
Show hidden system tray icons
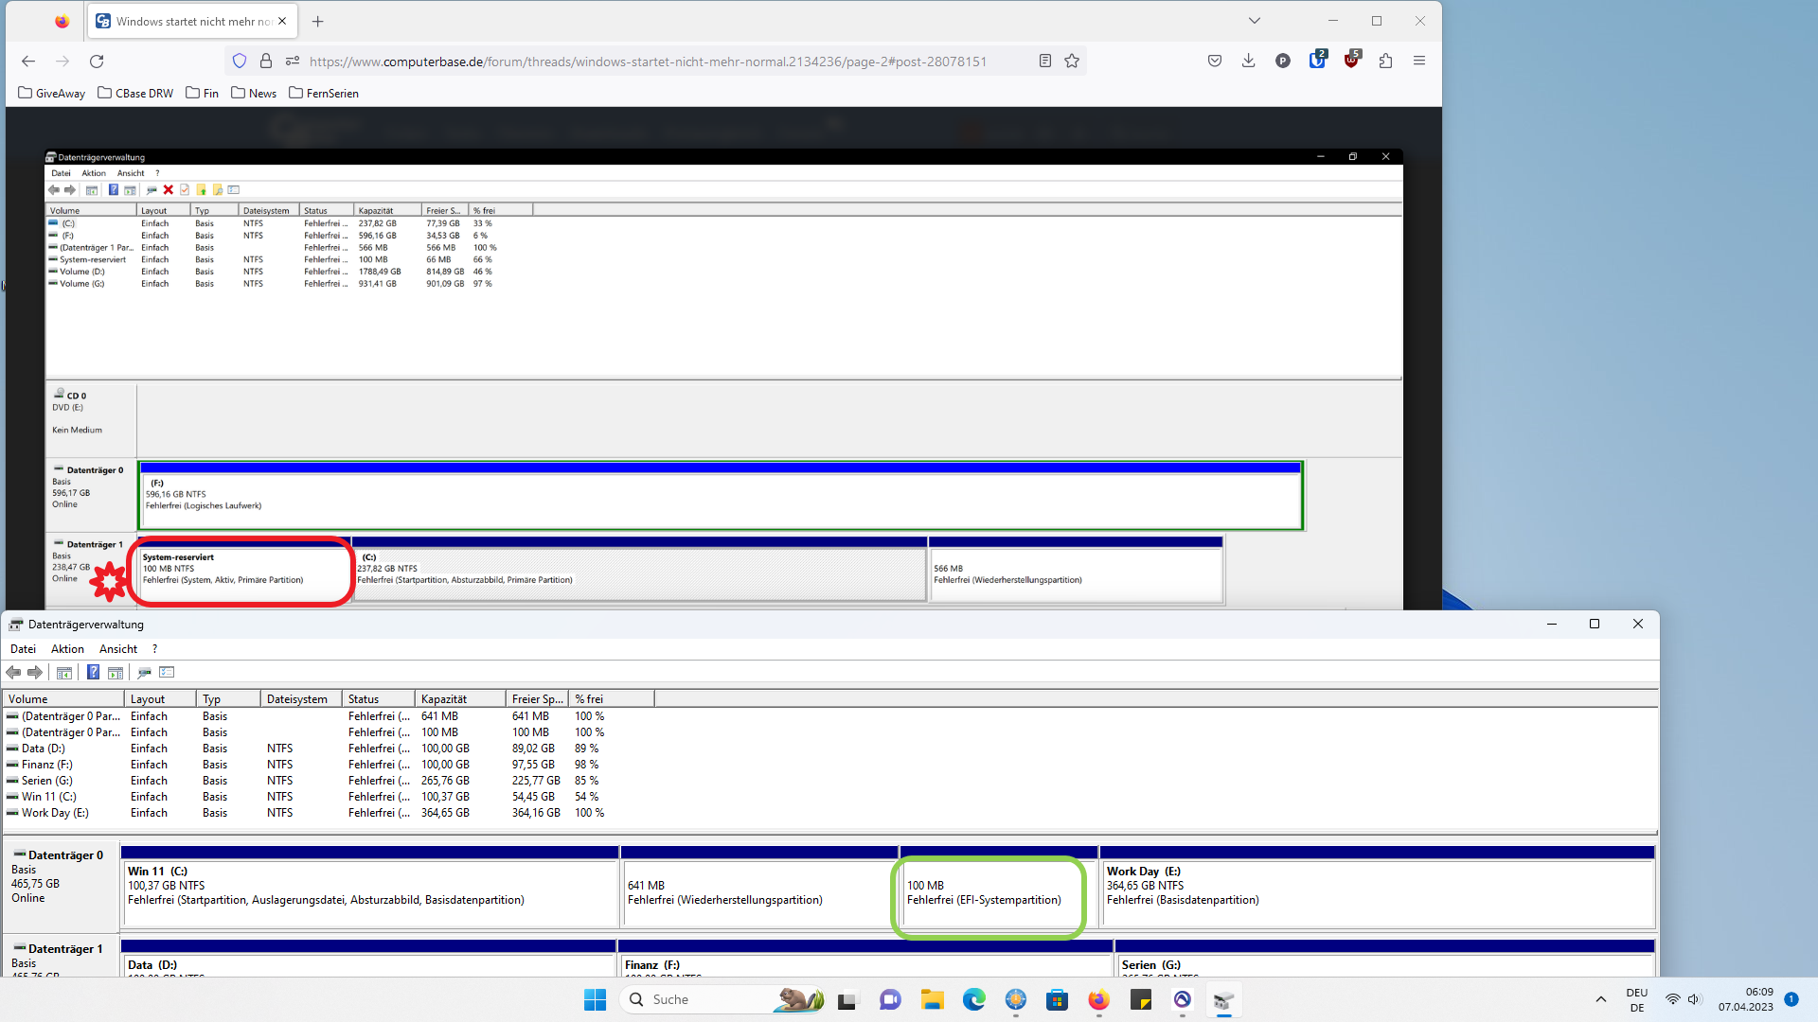click(1600, 999)
